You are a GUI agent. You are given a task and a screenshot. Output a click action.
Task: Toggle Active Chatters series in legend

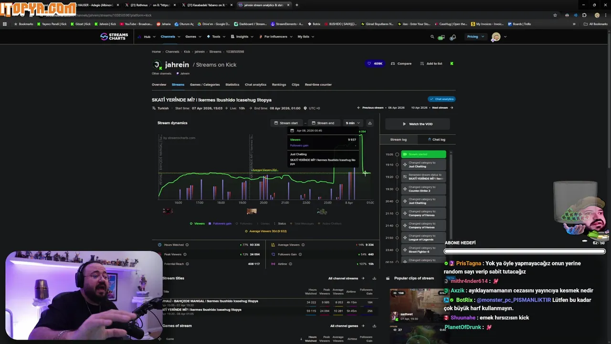pyautogui.click(x=330, y=224)
